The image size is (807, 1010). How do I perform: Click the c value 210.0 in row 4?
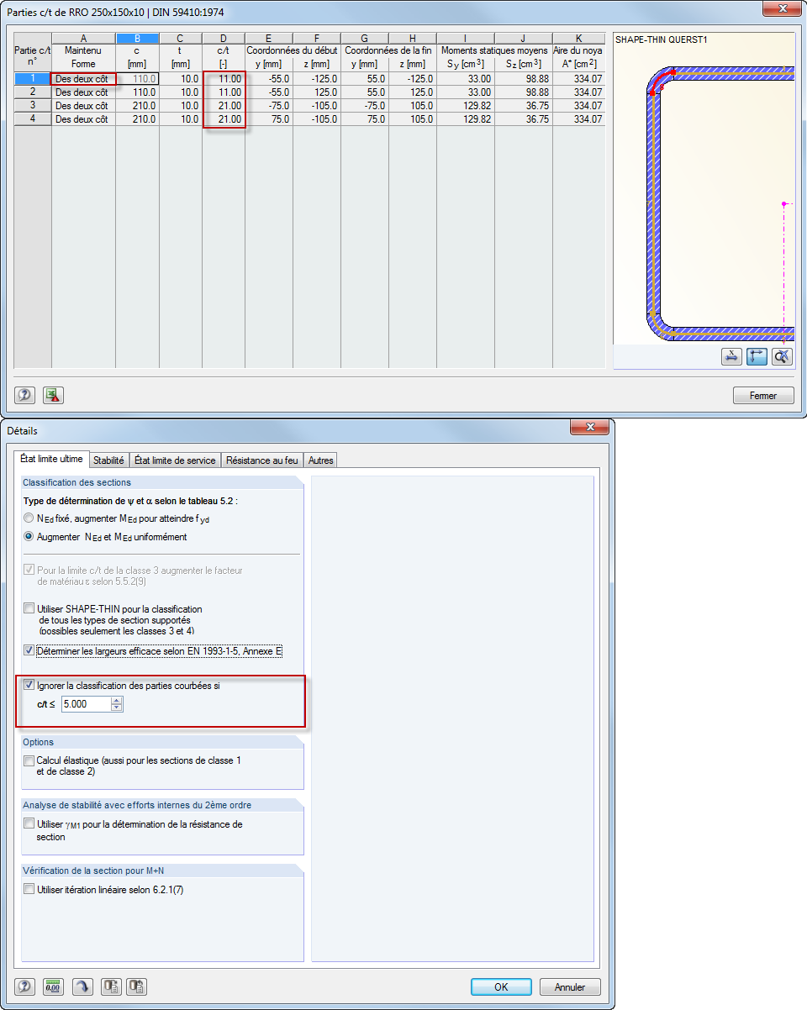137,119
